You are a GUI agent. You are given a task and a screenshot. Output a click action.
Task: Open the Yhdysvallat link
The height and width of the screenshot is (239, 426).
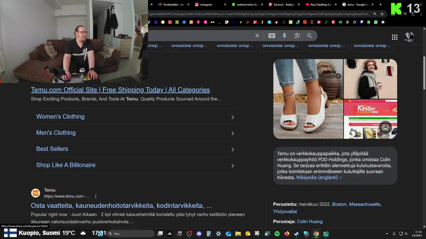(285, 211)
